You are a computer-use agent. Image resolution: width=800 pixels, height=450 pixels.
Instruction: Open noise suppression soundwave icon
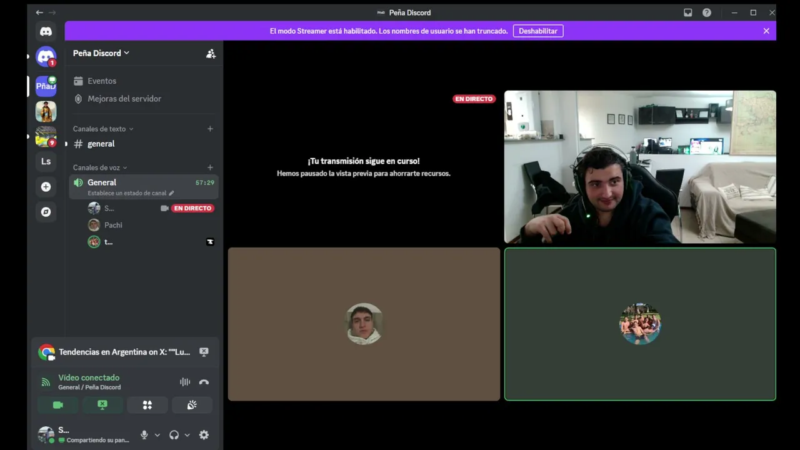185,382
